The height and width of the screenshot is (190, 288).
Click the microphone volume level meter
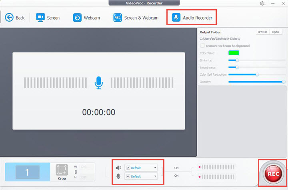tap(216, 177)
